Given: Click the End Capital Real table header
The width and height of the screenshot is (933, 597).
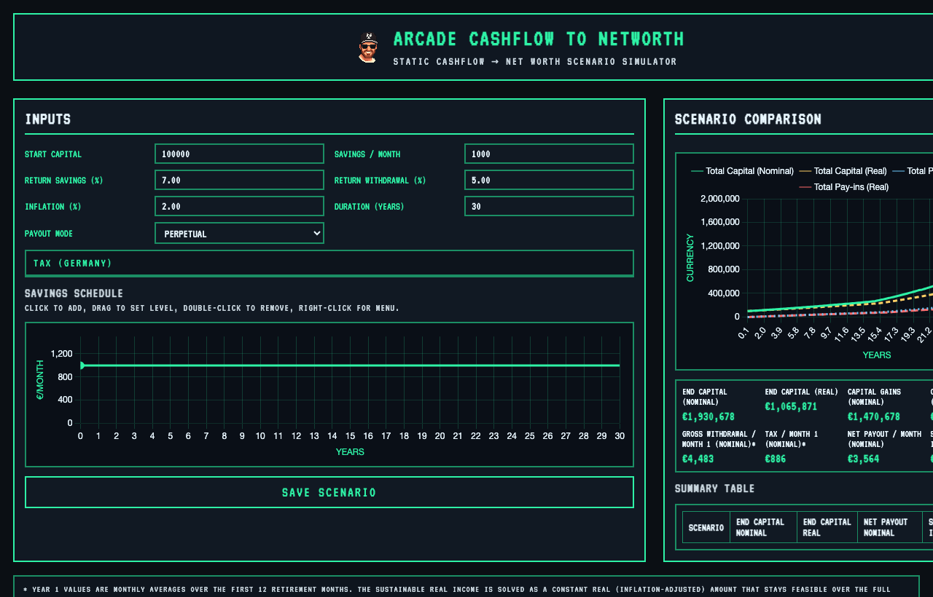Looking at the screenshot, I should [x=827, y=527].
